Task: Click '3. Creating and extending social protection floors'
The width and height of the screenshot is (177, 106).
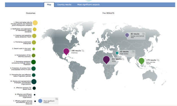Action: 22,36
